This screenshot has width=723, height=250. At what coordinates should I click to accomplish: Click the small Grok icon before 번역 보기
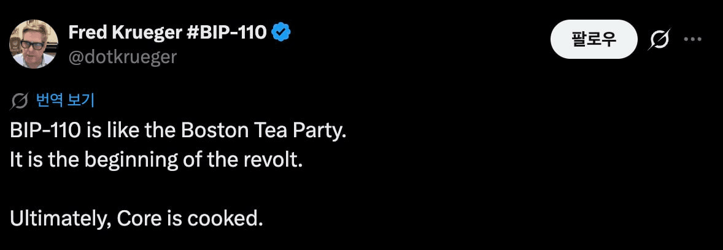click(x=19, y=101)
